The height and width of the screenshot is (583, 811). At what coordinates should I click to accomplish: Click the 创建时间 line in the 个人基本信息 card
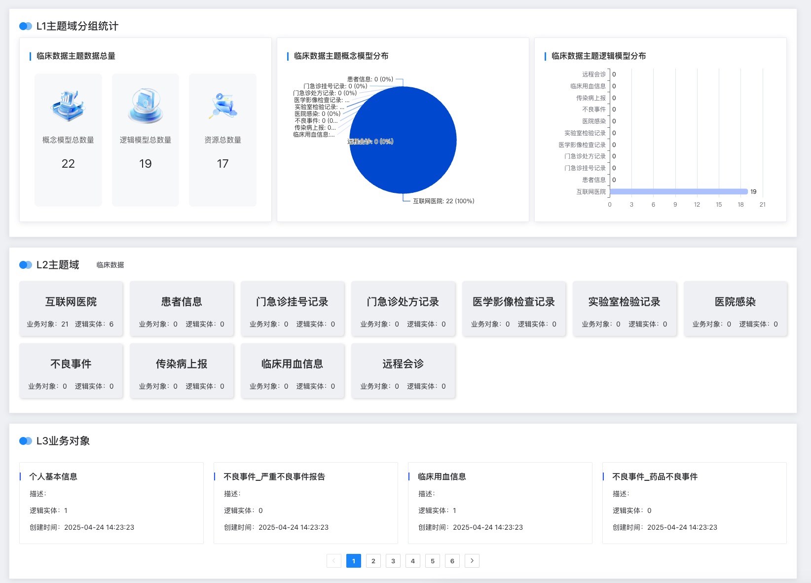point(82,527)
